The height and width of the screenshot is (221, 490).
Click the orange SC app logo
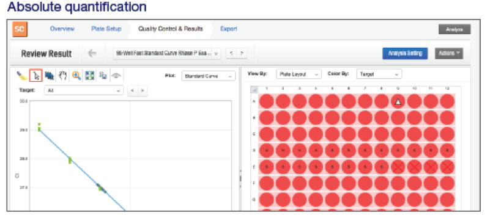click(20, 29)
